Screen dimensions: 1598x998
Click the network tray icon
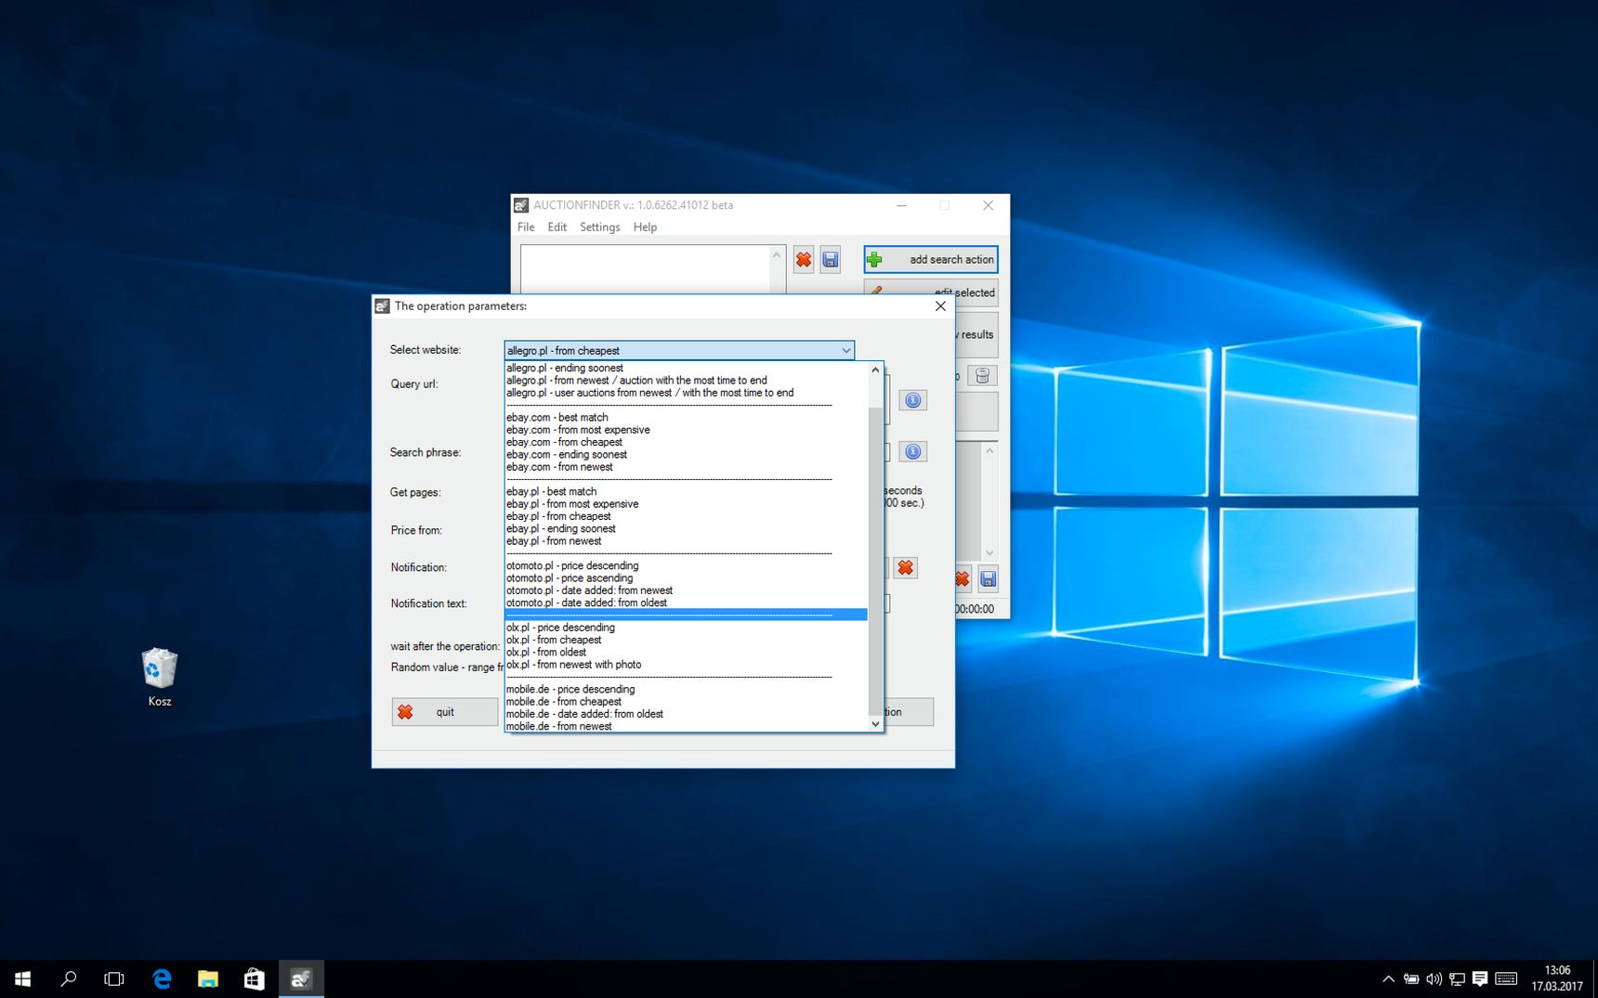(1457, 979)
